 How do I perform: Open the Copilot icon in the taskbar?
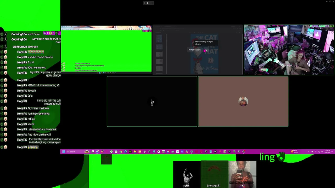[187, 152]
